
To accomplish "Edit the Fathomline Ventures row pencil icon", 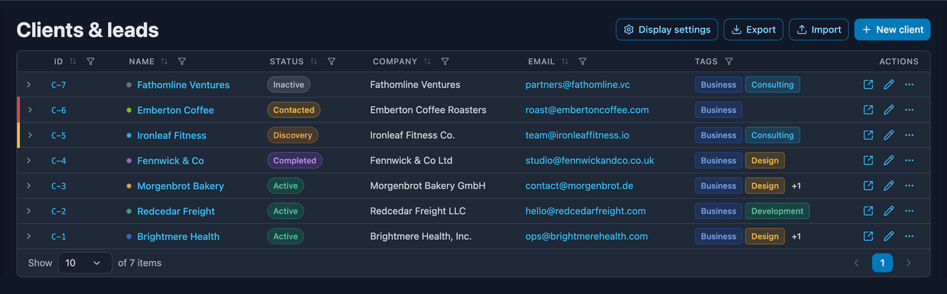I will point(889,85).
